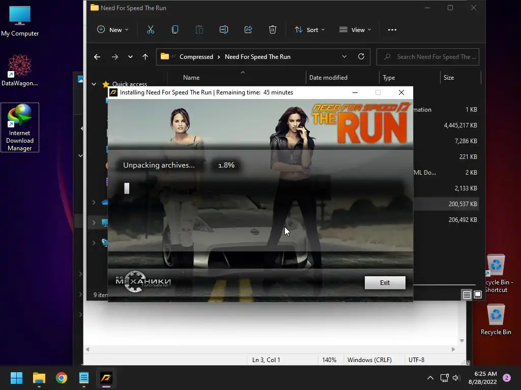This screenshot has height=390, width=521.
Task: Close the installer window
Action: tap(401, 92)
